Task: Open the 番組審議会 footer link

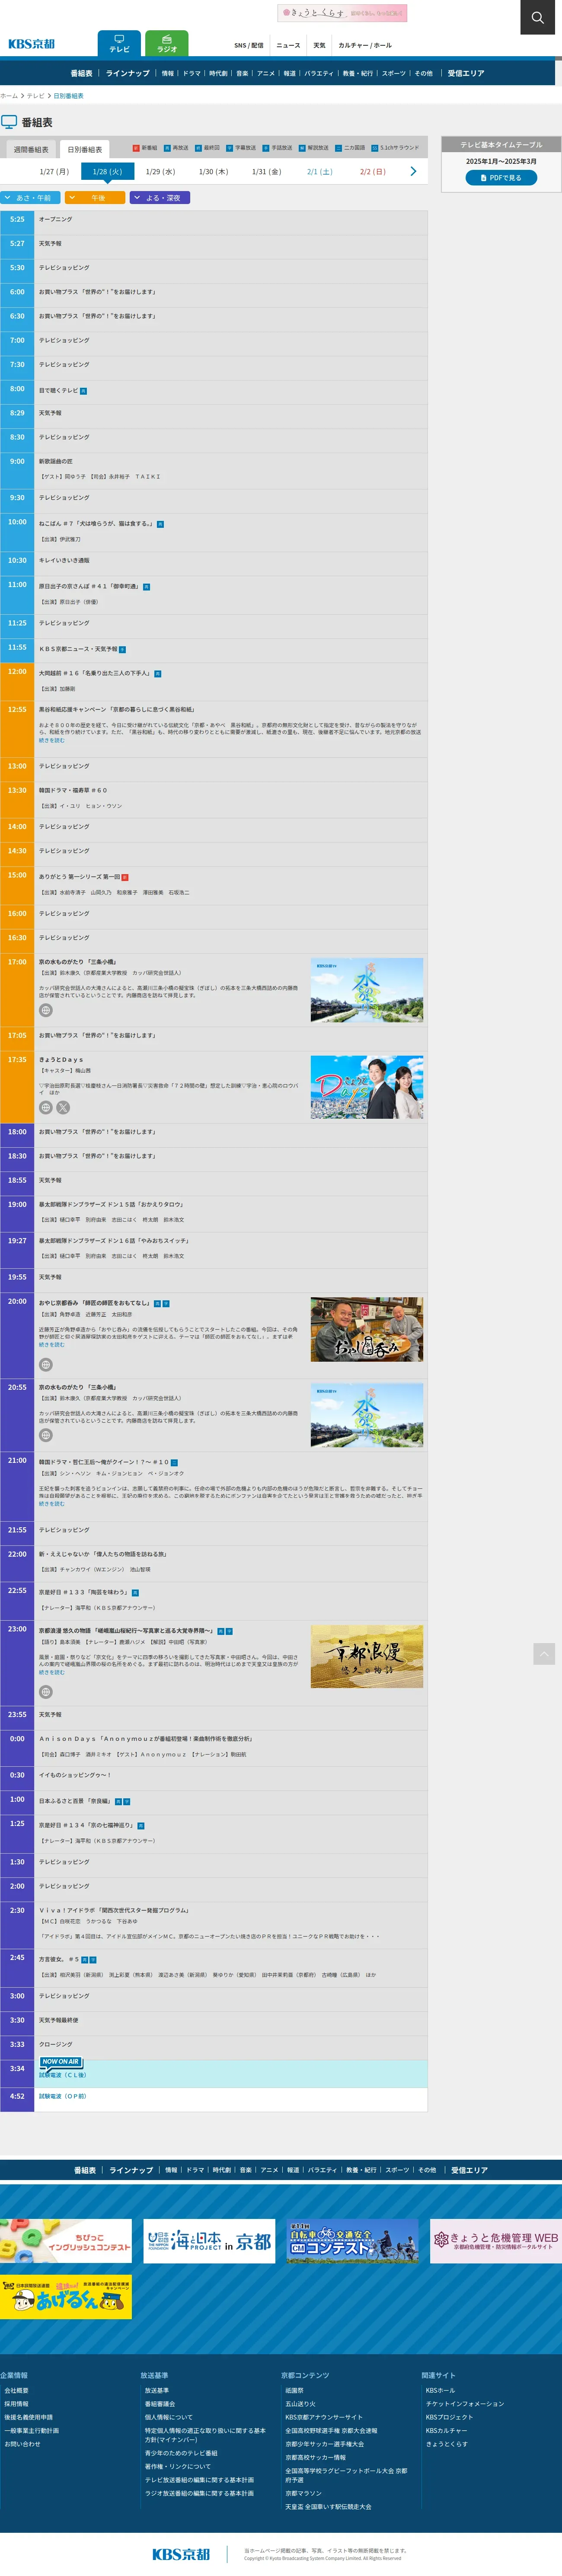Action: 160,2404
